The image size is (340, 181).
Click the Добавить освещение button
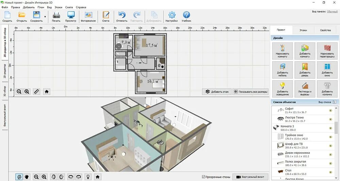coord(282,89)
